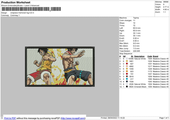Click the Colors count 9 in header
The width and height of the screenshot is (170, 120).
(x=164, y=5)
